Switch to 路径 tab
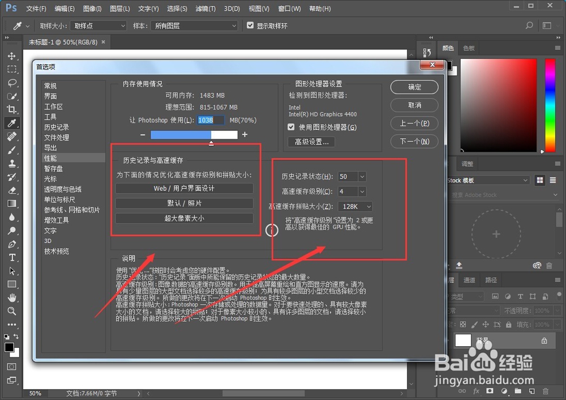566x400 pixels. point(491,280)
